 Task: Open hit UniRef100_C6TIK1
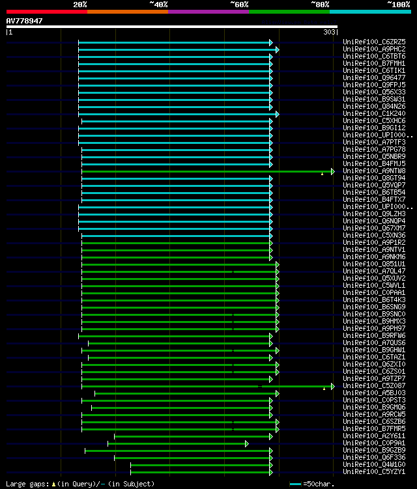[x=374, y=70]
